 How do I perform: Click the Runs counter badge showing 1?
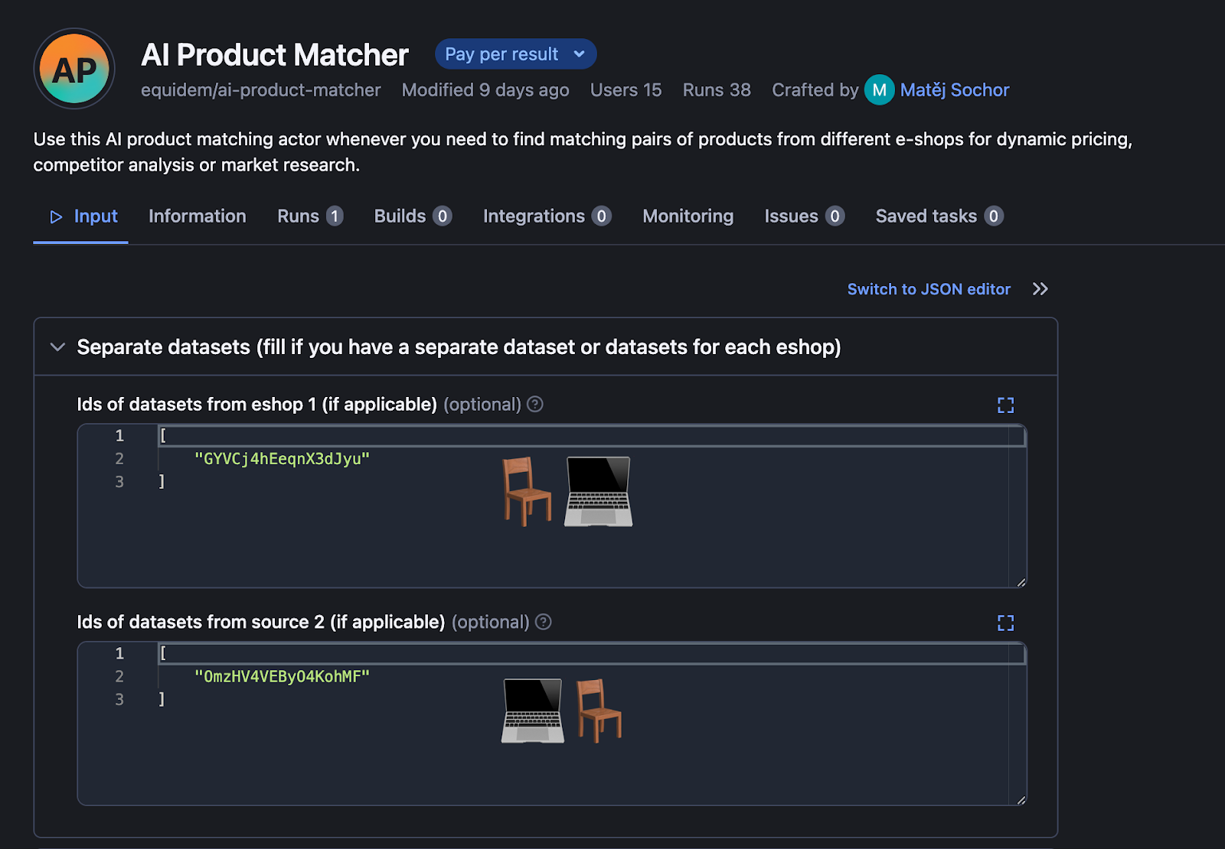(x=335, y=216)
